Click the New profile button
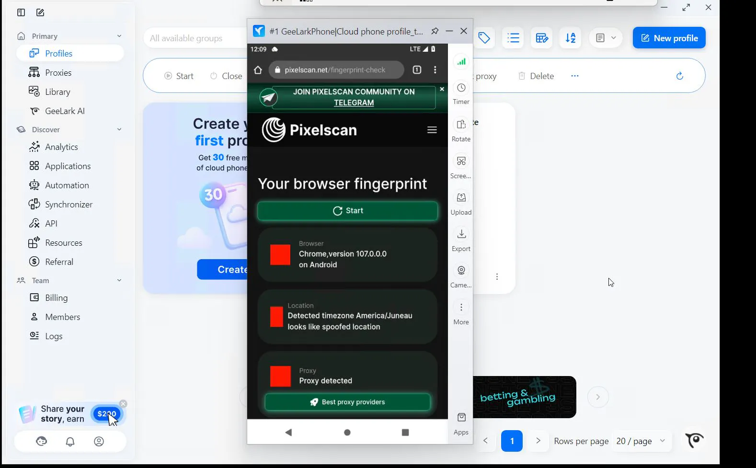756x468 pixels. 669,38
